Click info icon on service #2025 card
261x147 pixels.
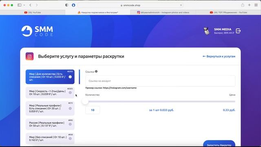[70, 93]
